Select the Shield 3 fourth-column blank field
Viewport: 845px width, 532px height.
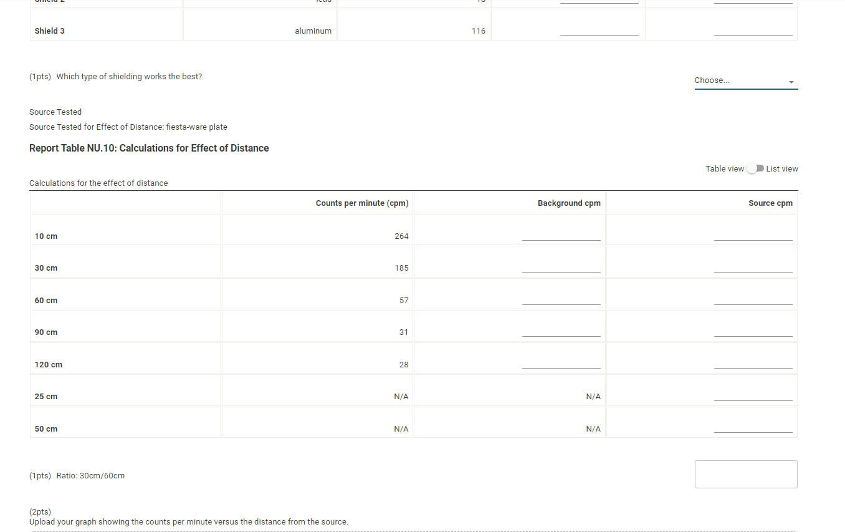tap(599, 29)
